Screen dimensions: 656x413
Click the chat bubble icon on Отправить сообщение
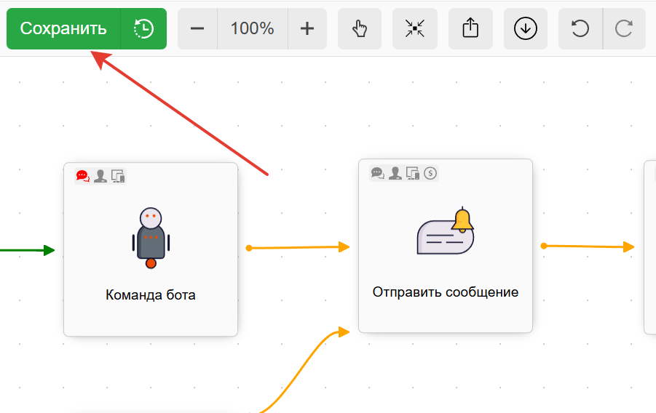(x=377, y=173)
